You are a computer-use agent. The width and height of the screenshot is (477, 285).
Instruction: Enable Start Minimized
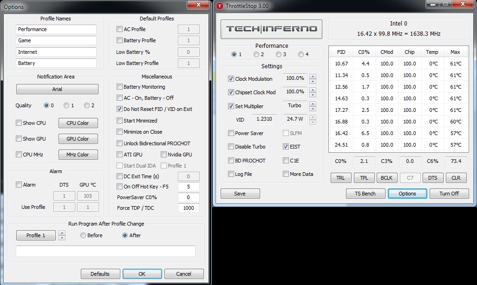point(119,120)
